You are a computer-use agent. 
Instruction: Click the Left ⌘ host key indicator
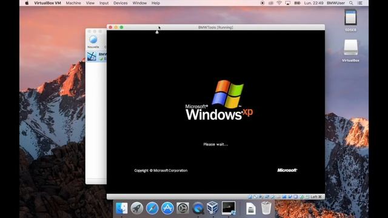(316, 197)
